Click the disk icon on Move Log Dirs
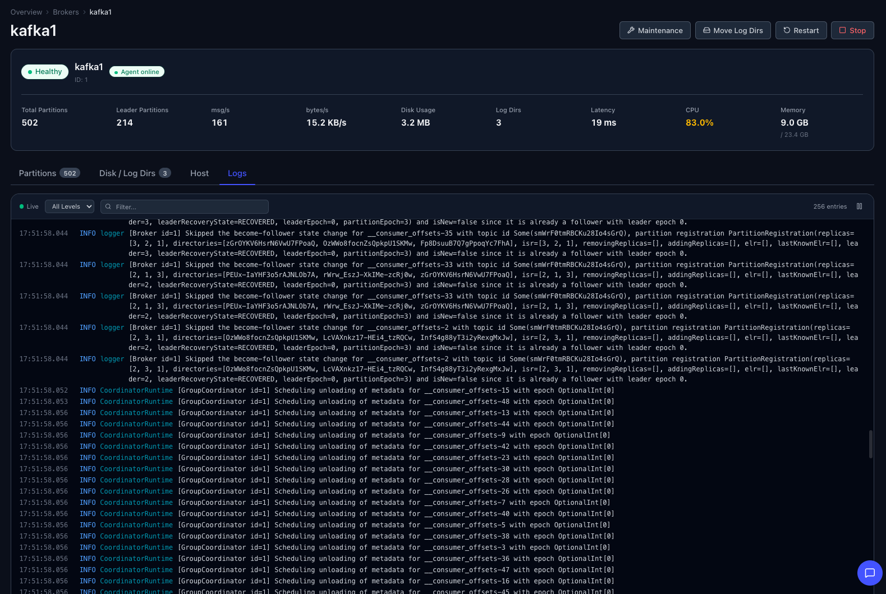The width and height of the screenshot is (886, 594). pos(706,30)
